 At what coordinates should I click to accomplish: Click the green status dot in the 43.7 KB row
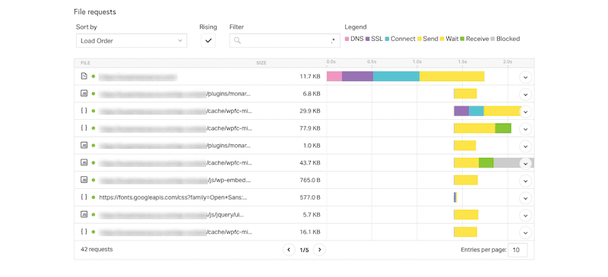click(93, 163)
